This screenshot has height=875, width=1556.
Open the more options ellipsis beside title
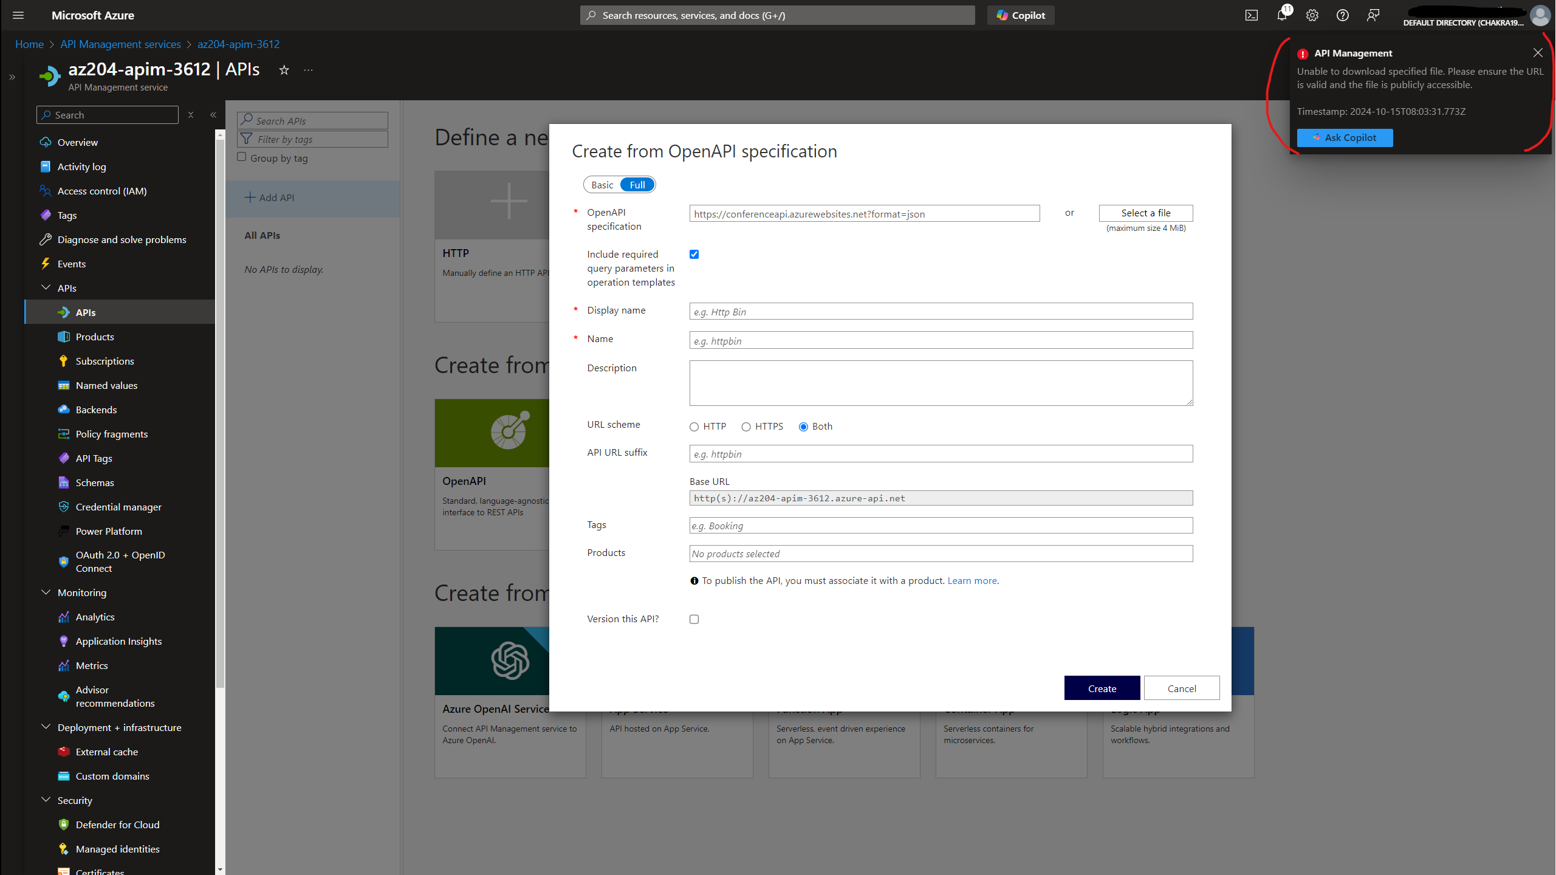pyautogui.click(x=309, y=70)
